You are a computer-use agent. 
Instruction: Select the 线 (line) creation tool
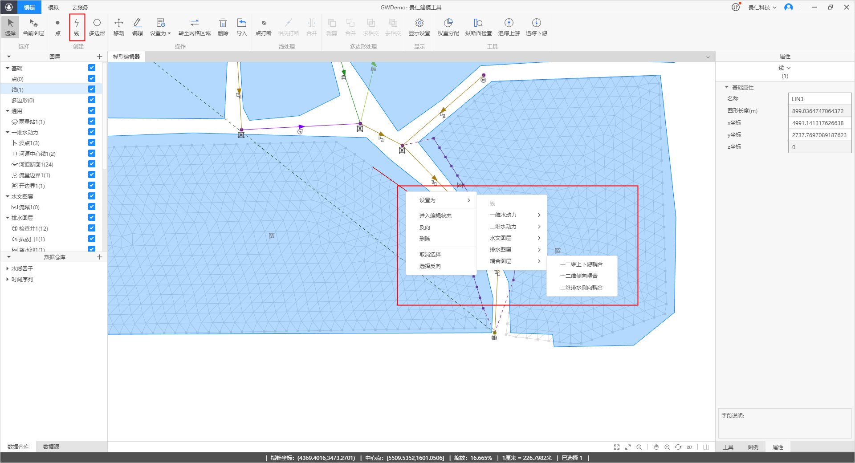[x=77, y=27]
